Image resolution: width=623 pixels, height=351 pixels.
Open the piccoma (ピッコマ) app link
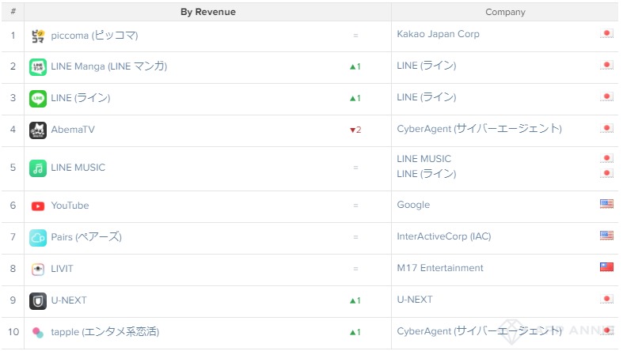point(94,36)
